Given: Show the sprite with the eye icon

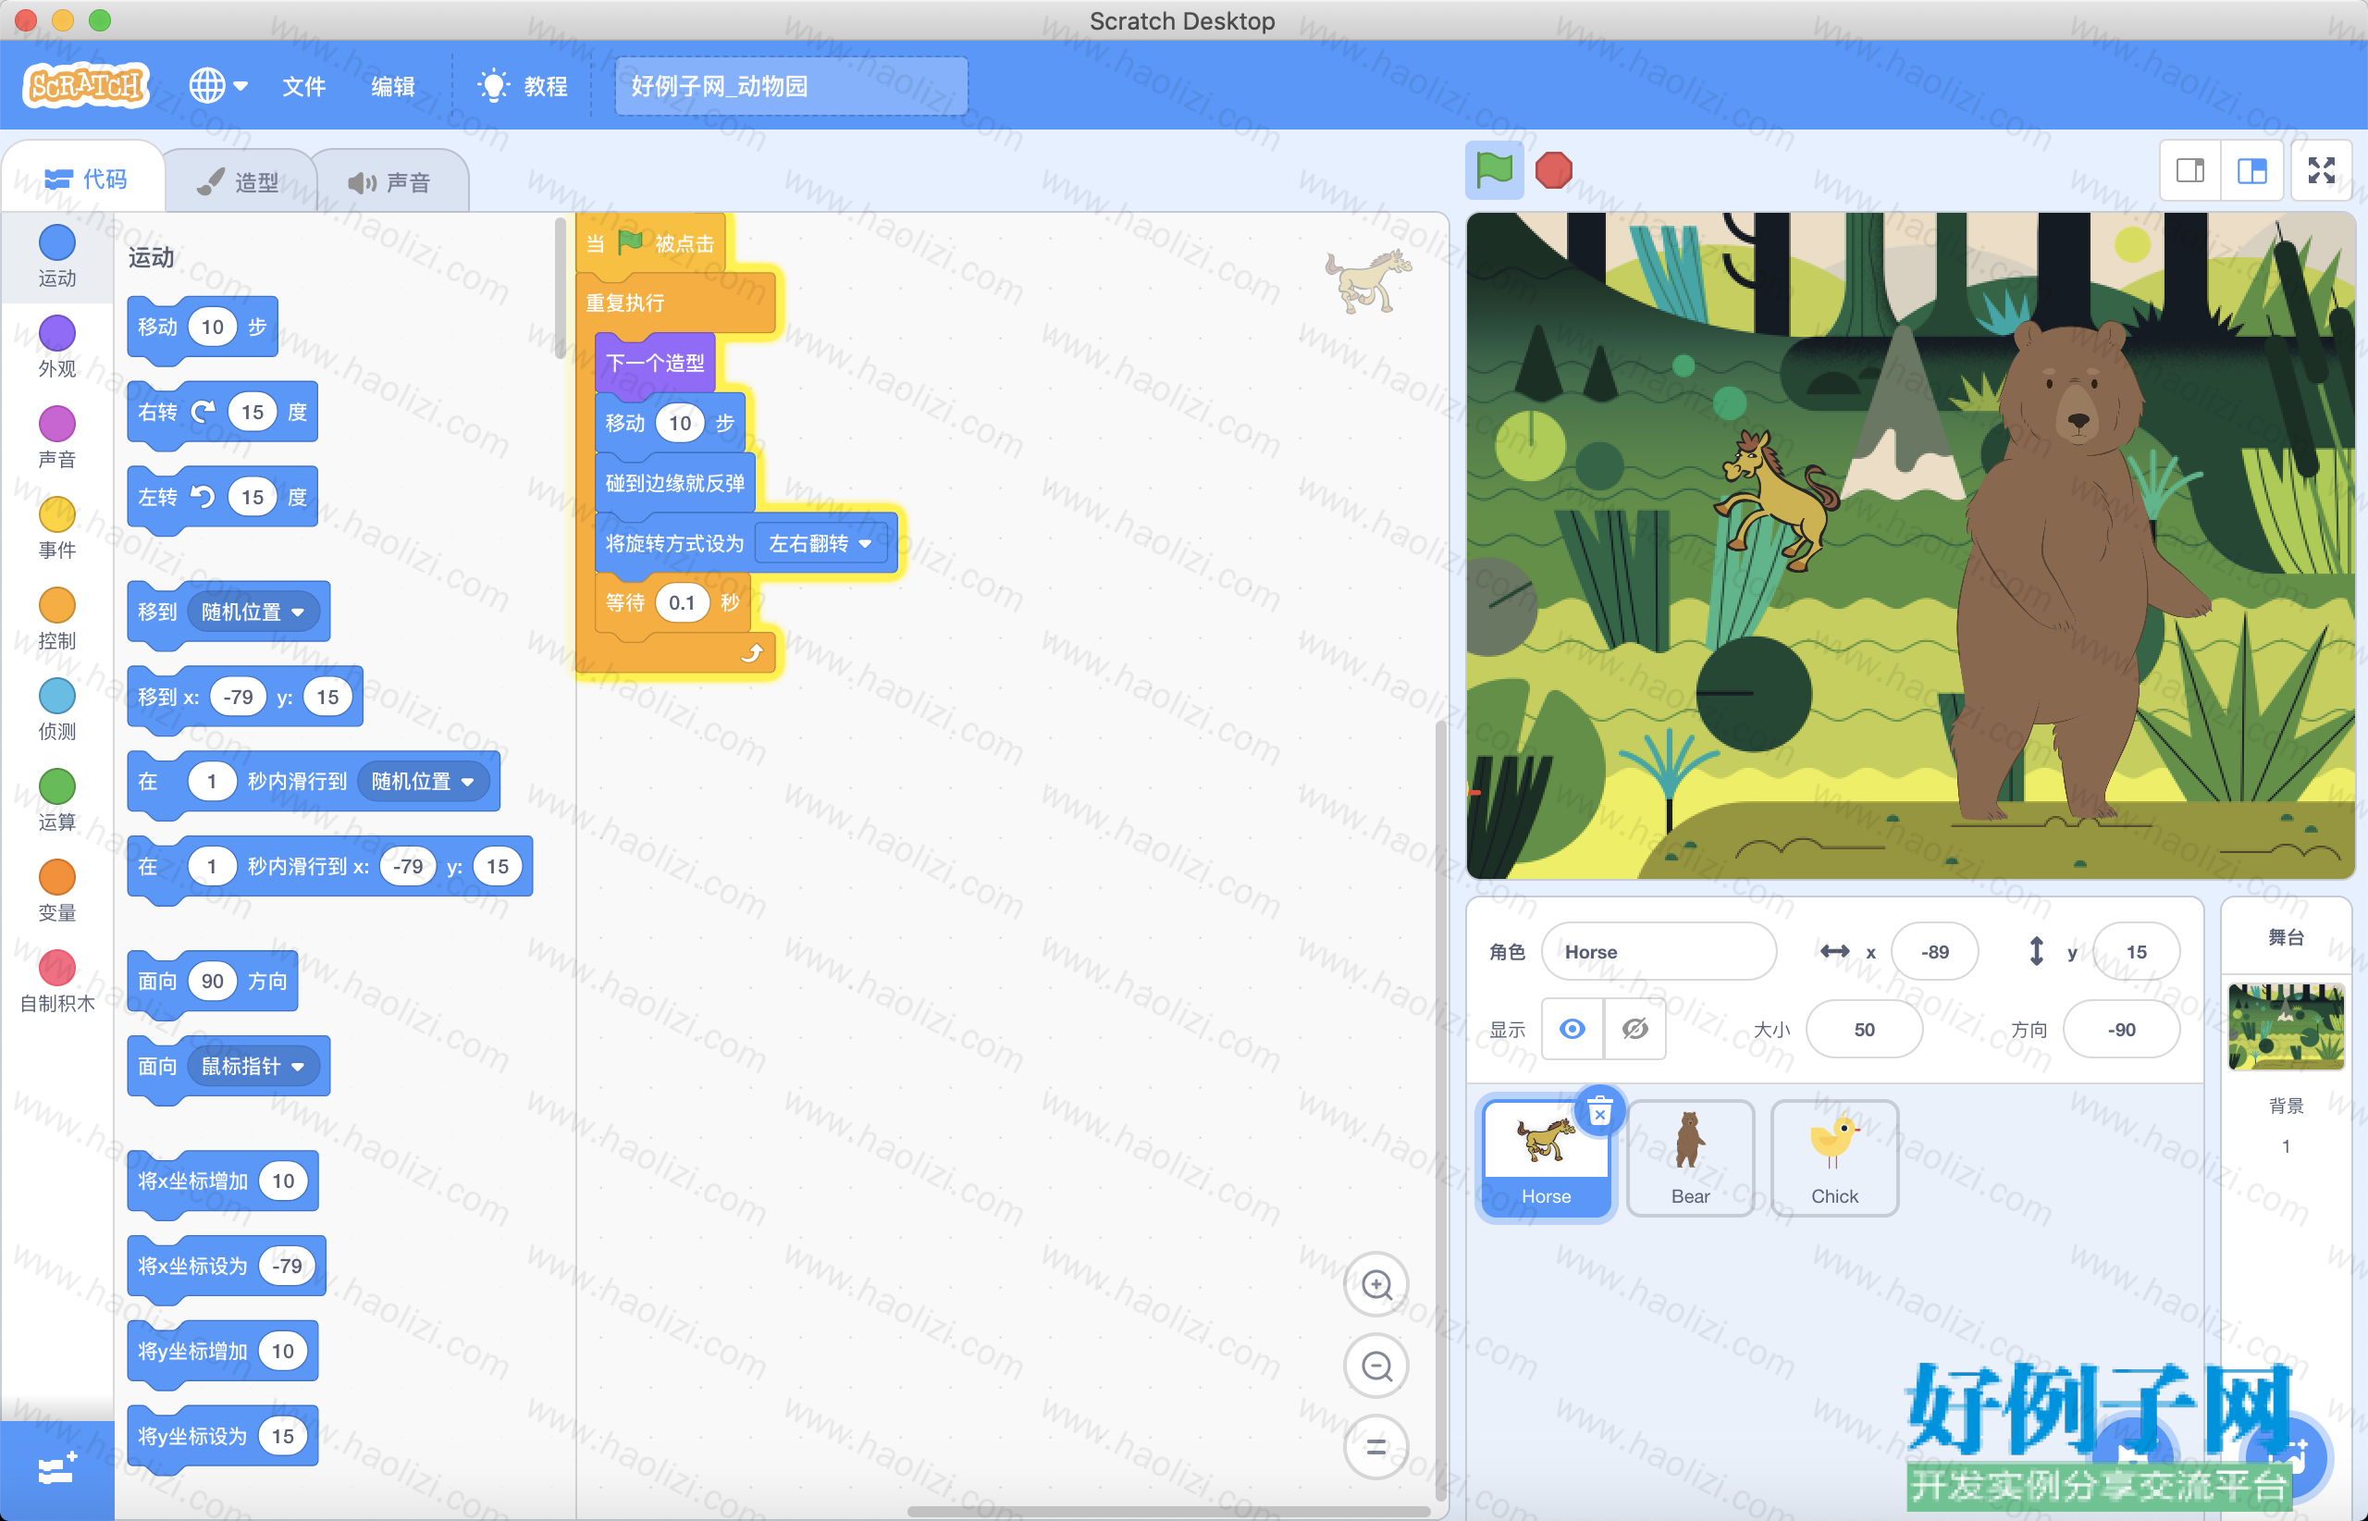Looking at the screenshot, I should (x=1572, y=1029).
